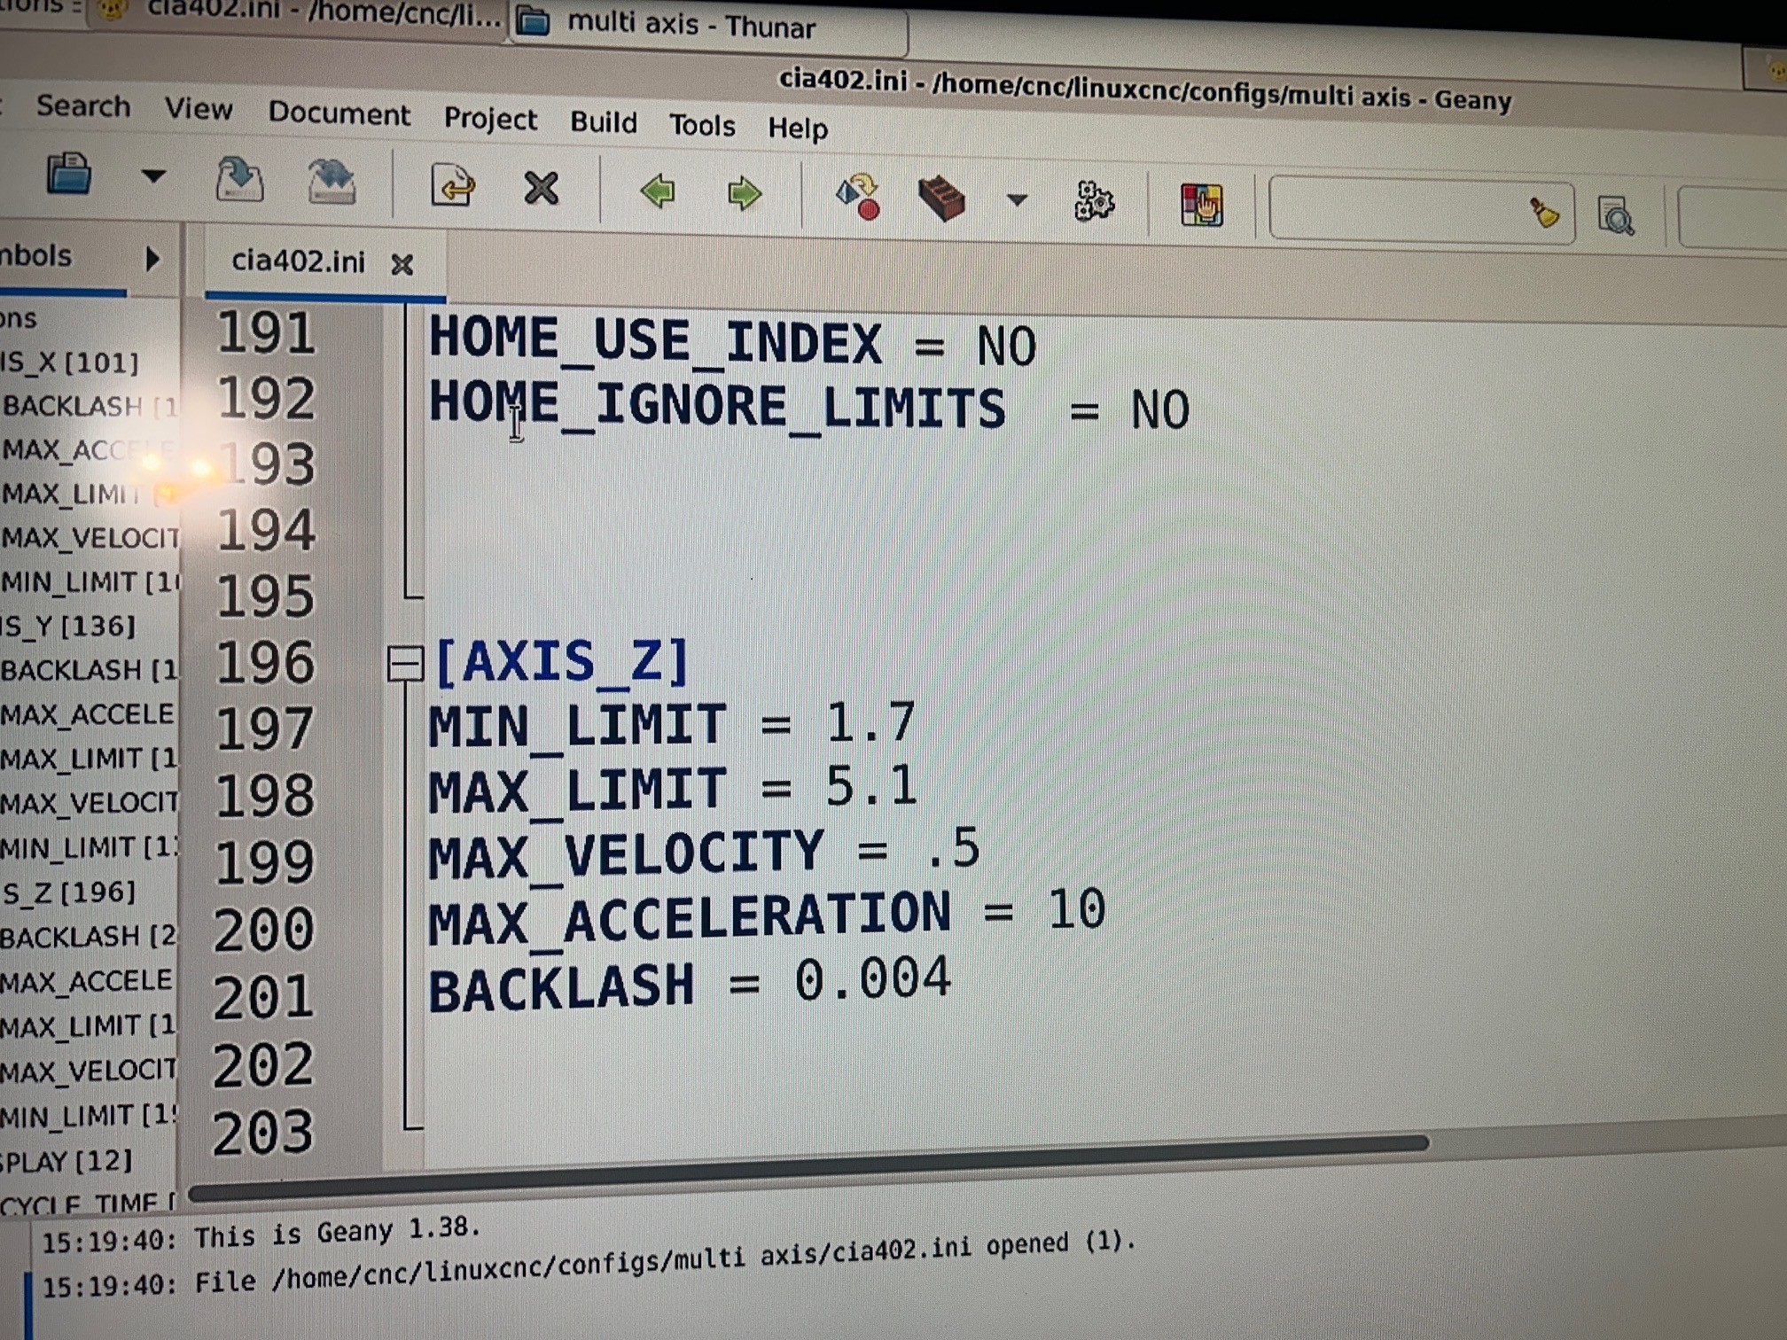
Task: Switch to multi axis Thunar taskbar window
Action: pos(691,26)
